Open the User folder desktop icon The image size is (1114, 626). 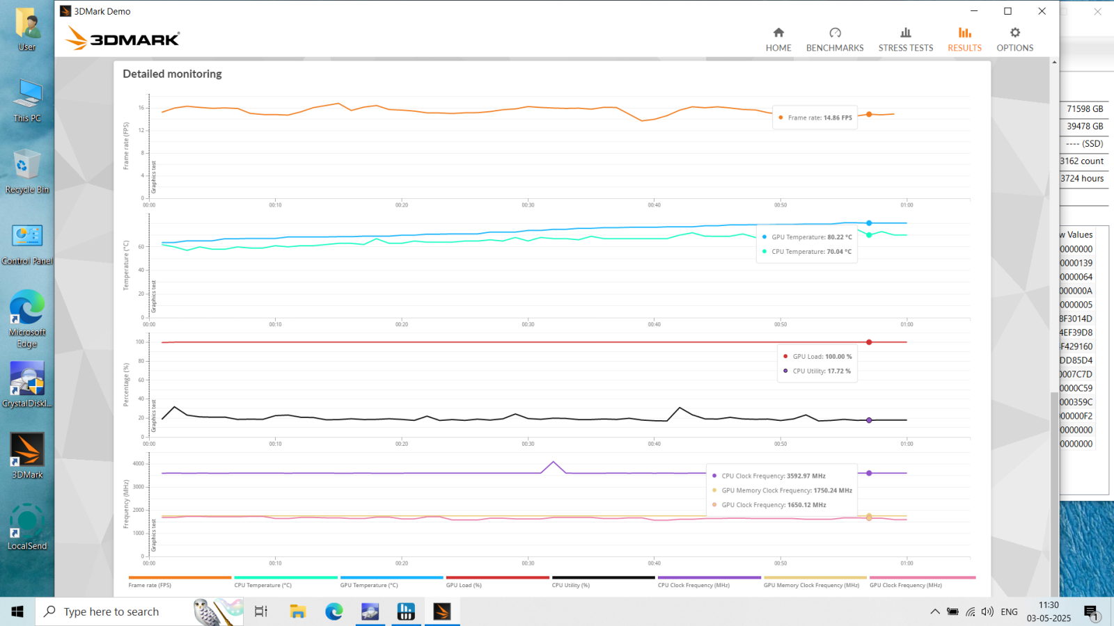click(x=27, y=31)
